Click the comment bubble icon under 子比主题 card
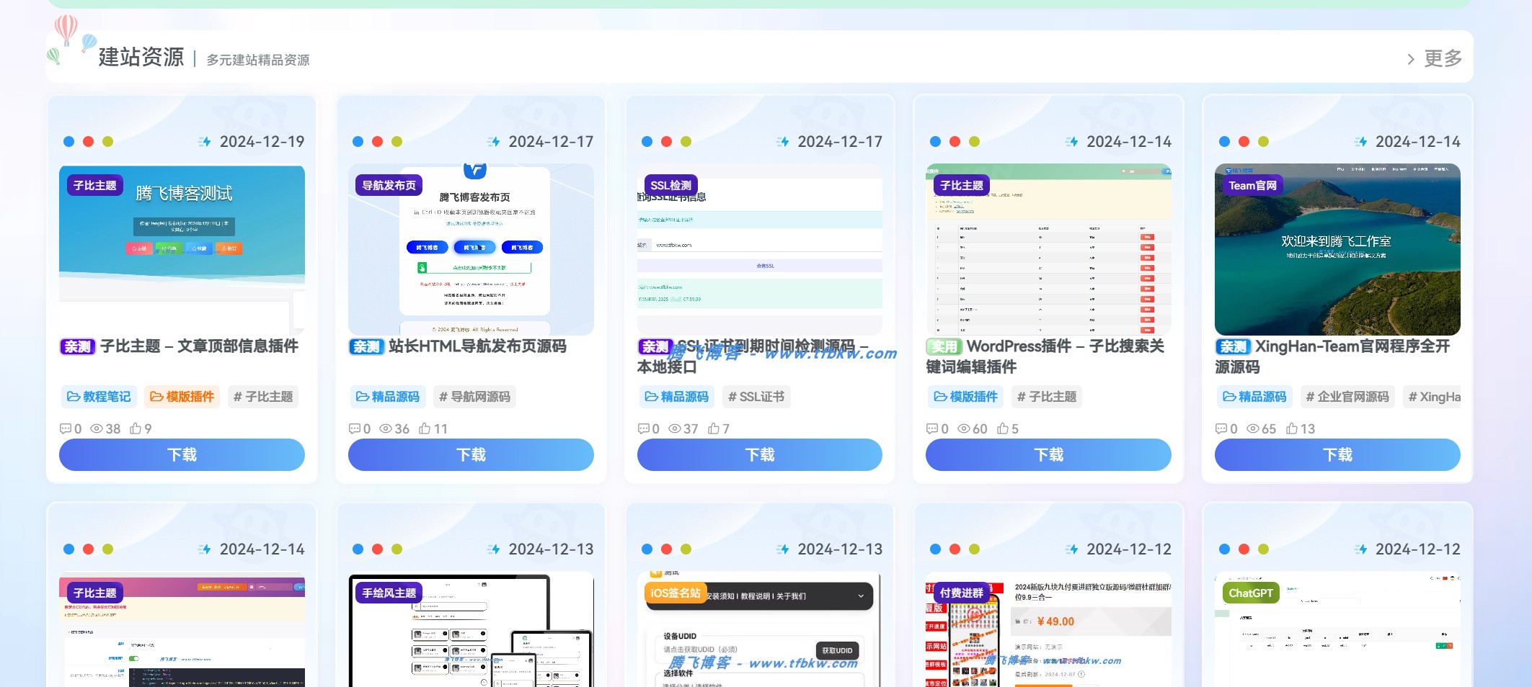Screen dimensions: 1532x687 (66, 428)
